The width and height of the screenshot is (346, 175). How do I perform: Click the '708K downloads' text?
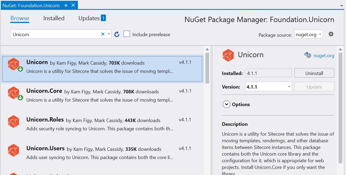pyautogui.click(x=141, y=92)
